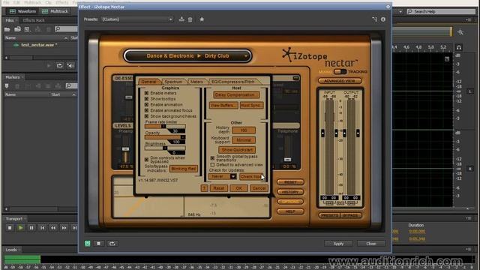Confirm options with the OK button
This screenshot has height=270, width=480.
tap(238, 188)
